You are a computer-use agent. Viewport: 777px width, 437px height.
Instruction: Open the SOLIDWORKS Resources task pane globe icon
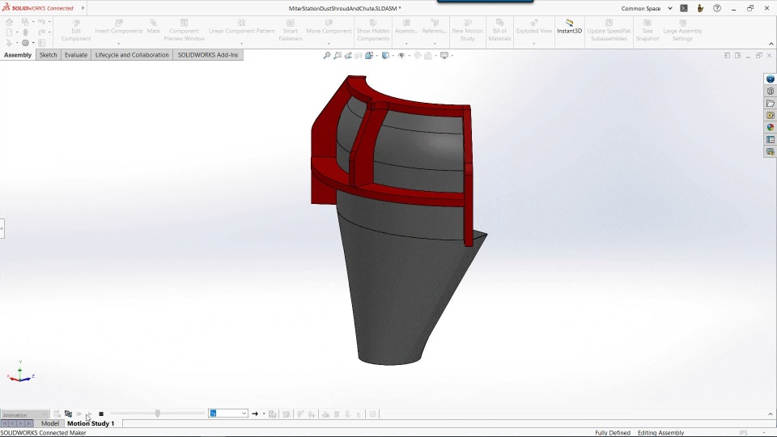(770, 79)
